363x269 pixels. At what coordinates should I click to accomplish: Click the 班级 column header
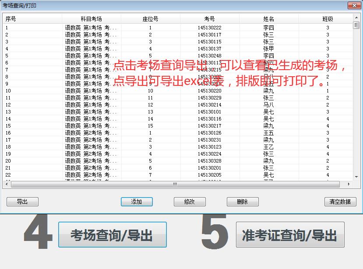(x=327, y=19)
